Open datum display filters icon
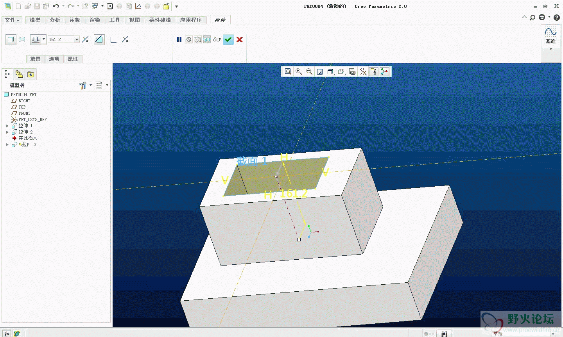The width and height of the screenshot is (563, 337). click(x=363, y=71)
